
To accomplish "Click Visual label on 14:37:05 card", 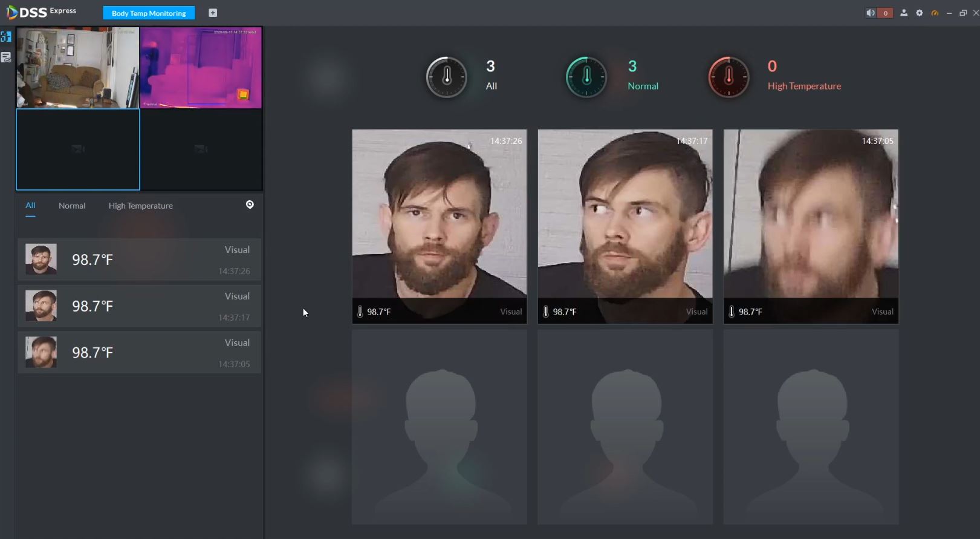I will pyautogui.click(x=882, y=312).
